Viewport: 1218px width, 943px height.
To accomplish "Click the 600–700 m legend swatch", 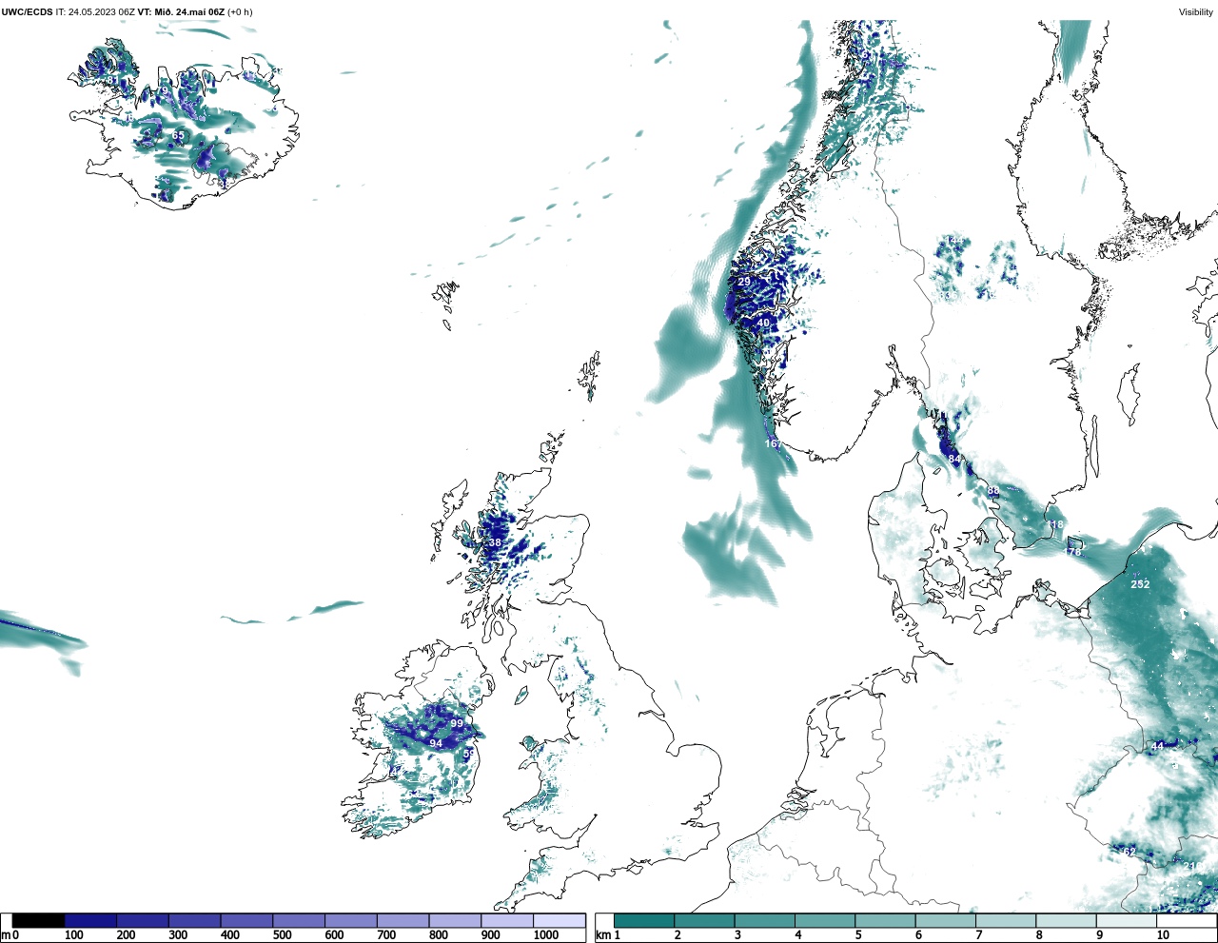I will pos(350,920).
